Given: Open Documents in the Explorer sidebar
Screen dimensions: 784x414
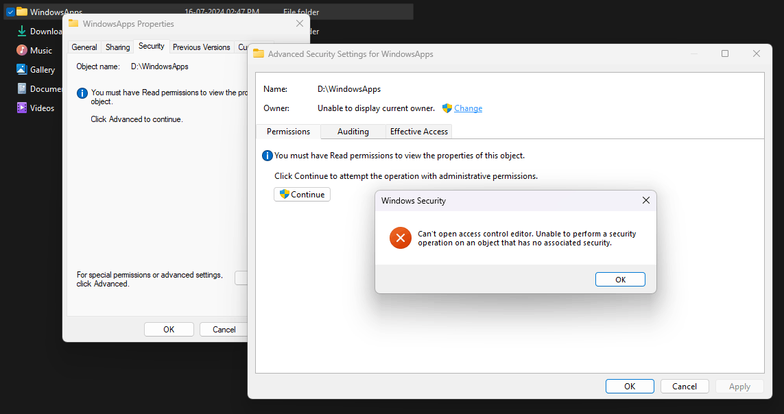Looking at the screenshot, I should pyautogui.click(x=39, y=89).
